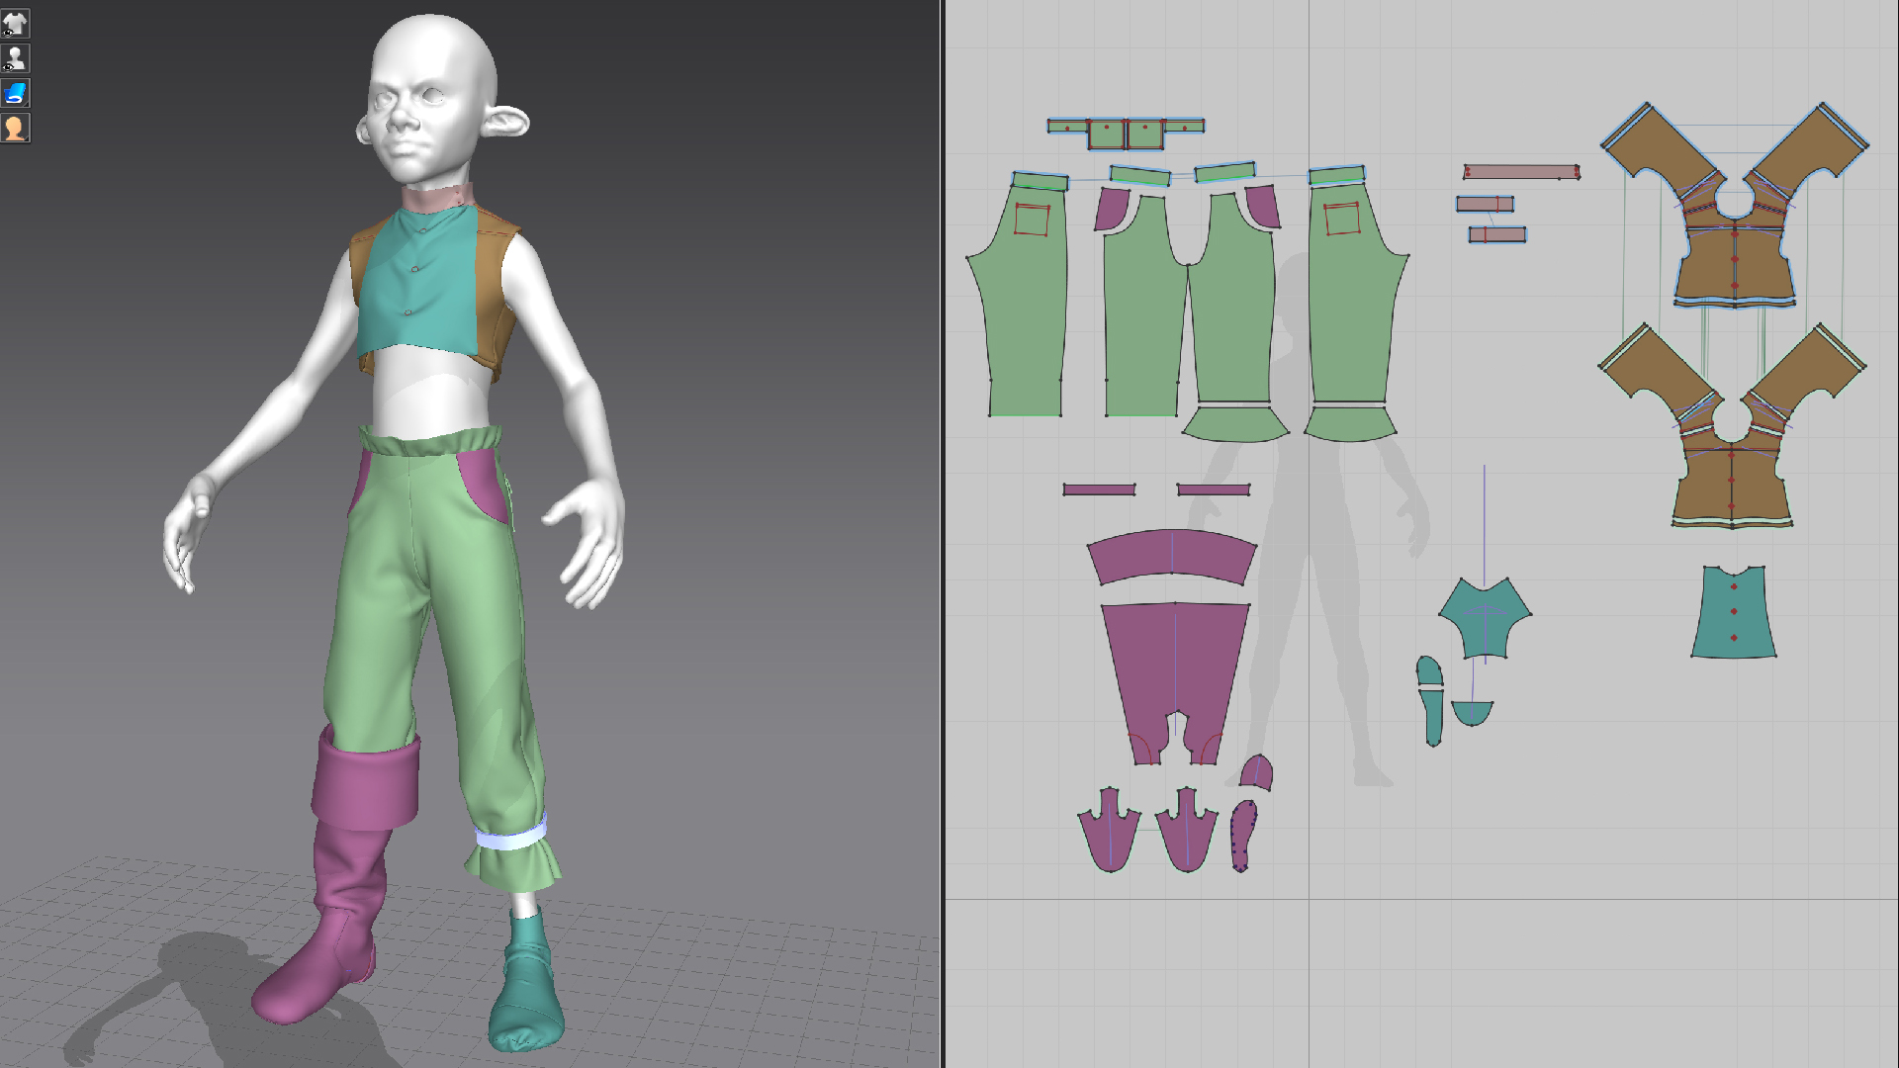The width and height of the screenshot is (1899, 1068).
Task: Select the rightmost green waistband pattern piece
Action: [x=1337, y=176]
